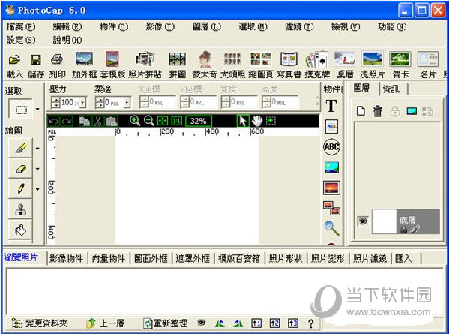Viewport: 449px width, 334px height.
Task: Open the 檔案 (F) menu
Action: (x=21, y=27)
